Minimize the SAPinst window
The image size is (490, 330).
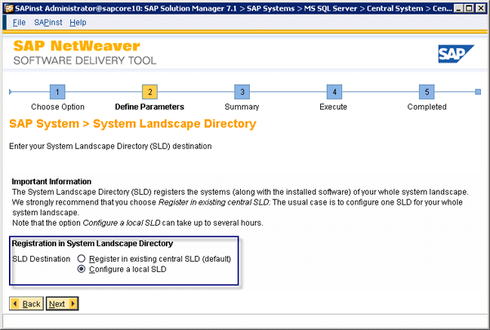click(454, 7)
